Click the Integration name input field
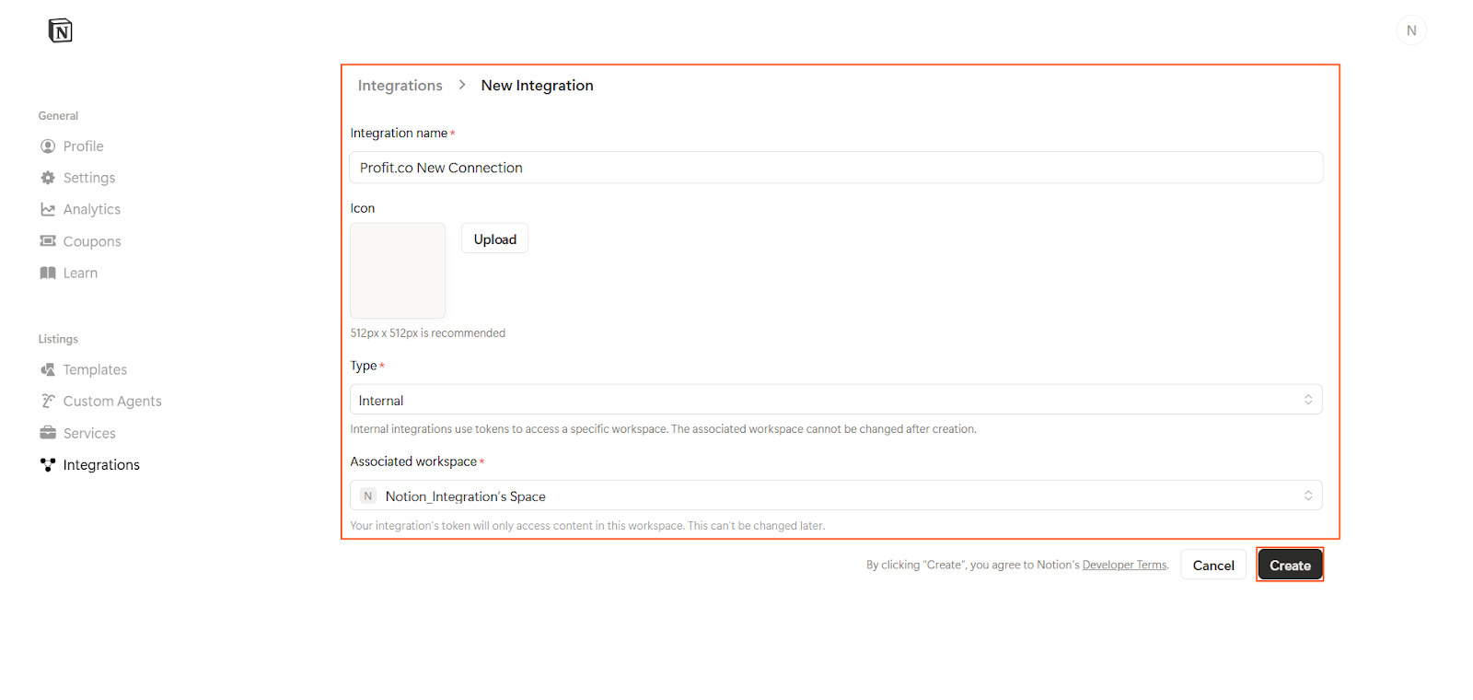This screenshot has height=700, width=1473. (x=836, y=168)
